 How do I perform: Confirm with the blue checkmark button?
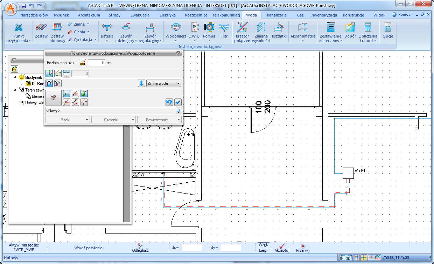[x=178, y=102]
